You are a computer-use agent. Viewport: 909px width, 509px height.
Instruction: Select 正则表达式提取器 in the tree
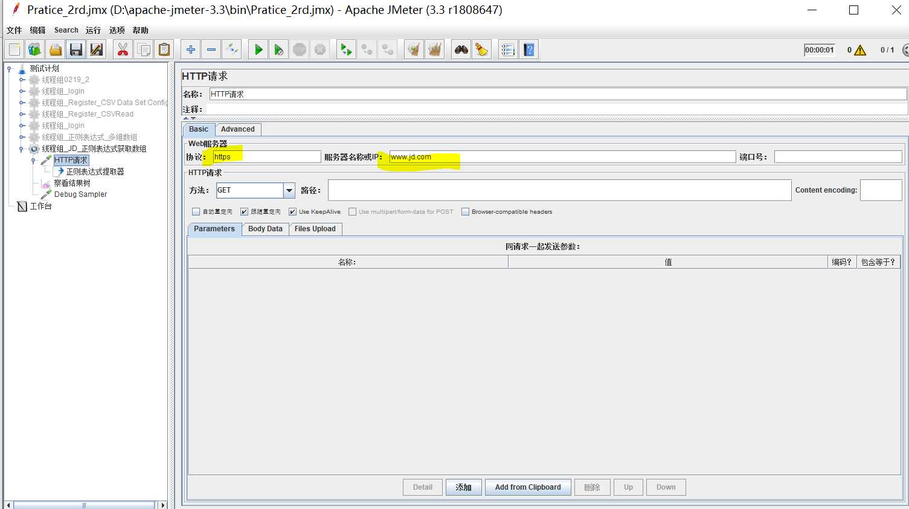point(95,171)
